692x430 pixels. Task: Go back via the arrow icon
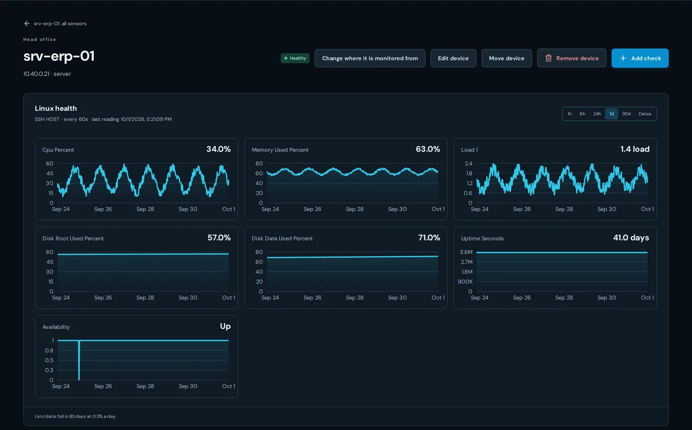coord(27,23)
